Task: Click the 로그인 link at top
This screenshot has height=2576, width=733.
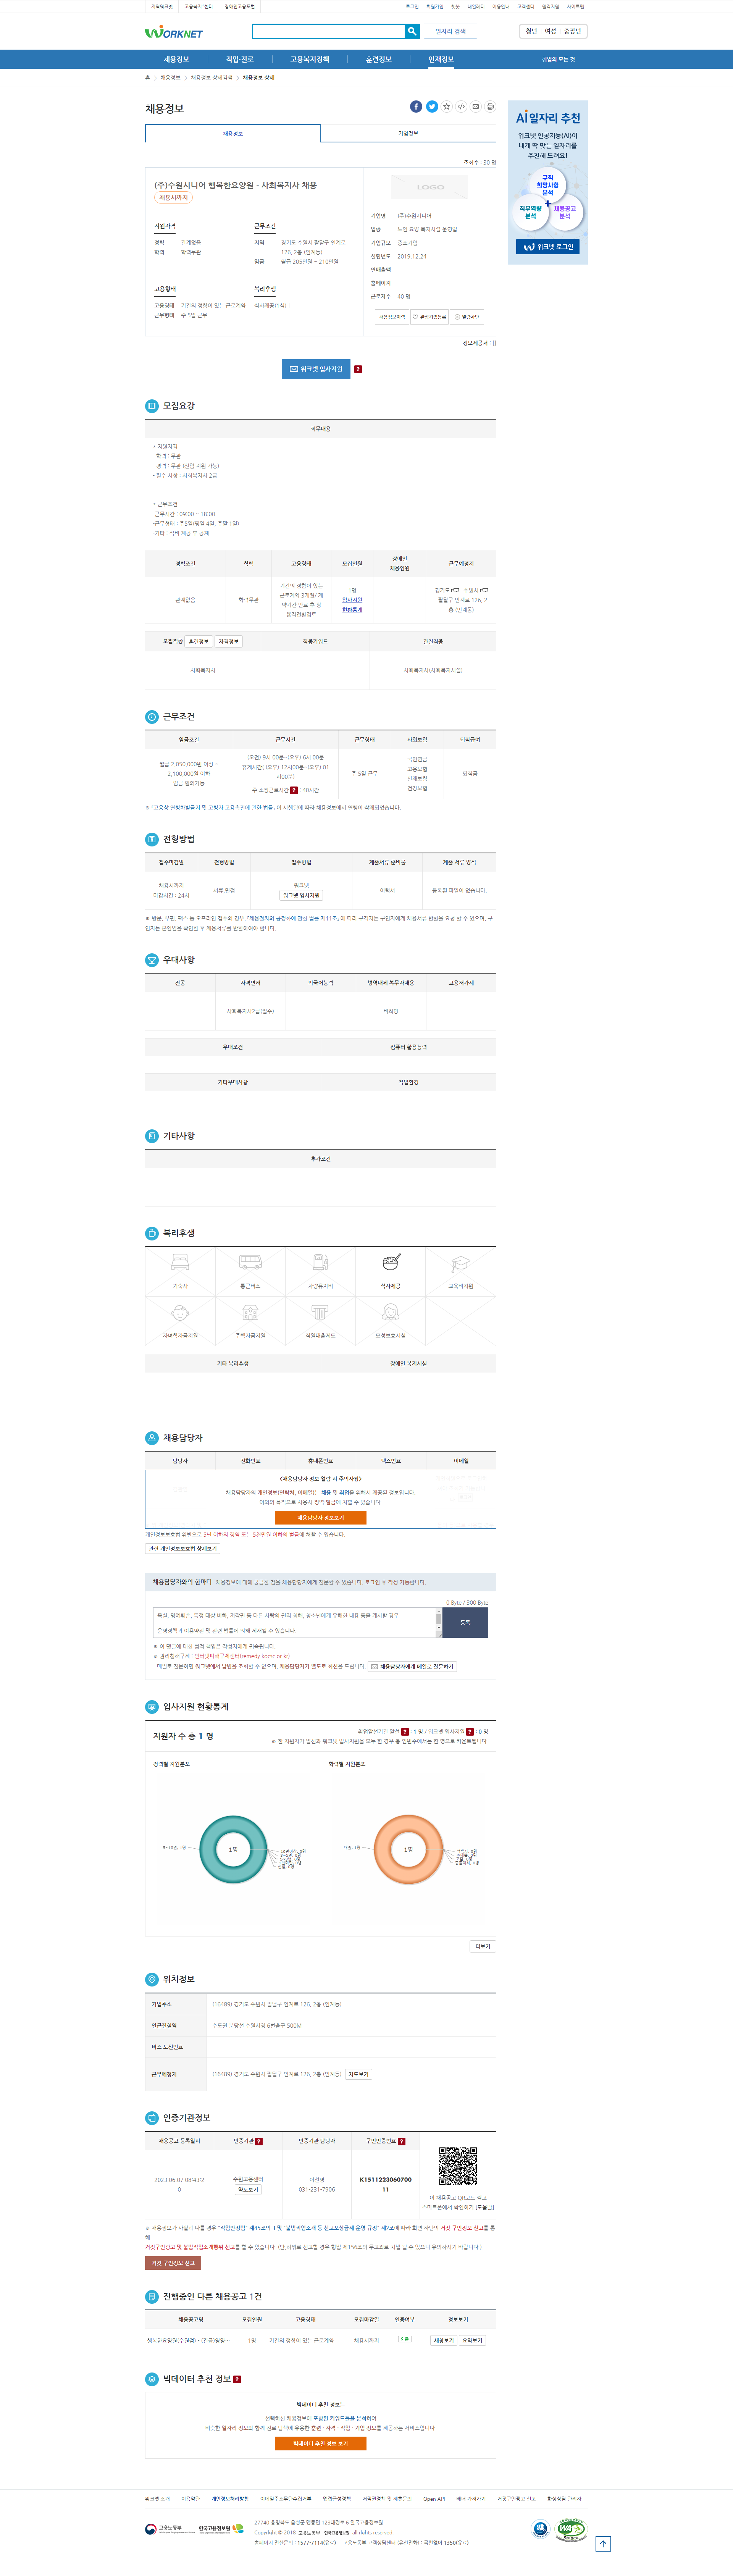Action: (412, 6)
